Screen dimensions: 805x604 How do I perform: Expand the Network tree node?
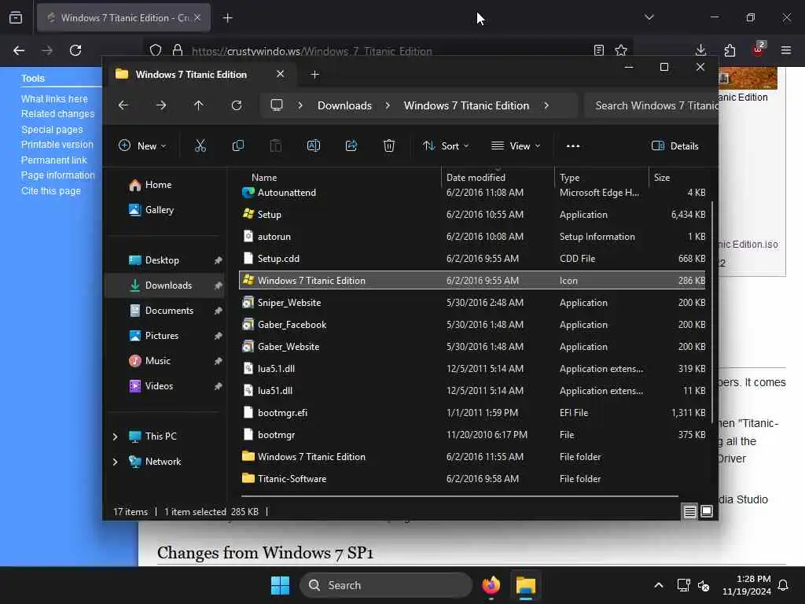coord(115,462)
